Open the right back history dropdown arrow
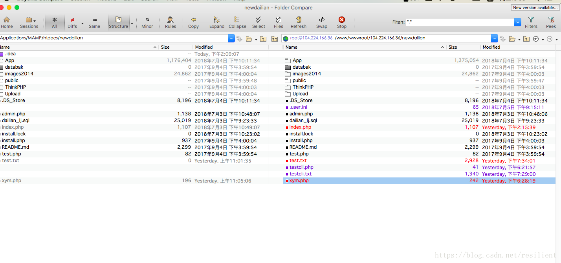 [x=543, y=39]
